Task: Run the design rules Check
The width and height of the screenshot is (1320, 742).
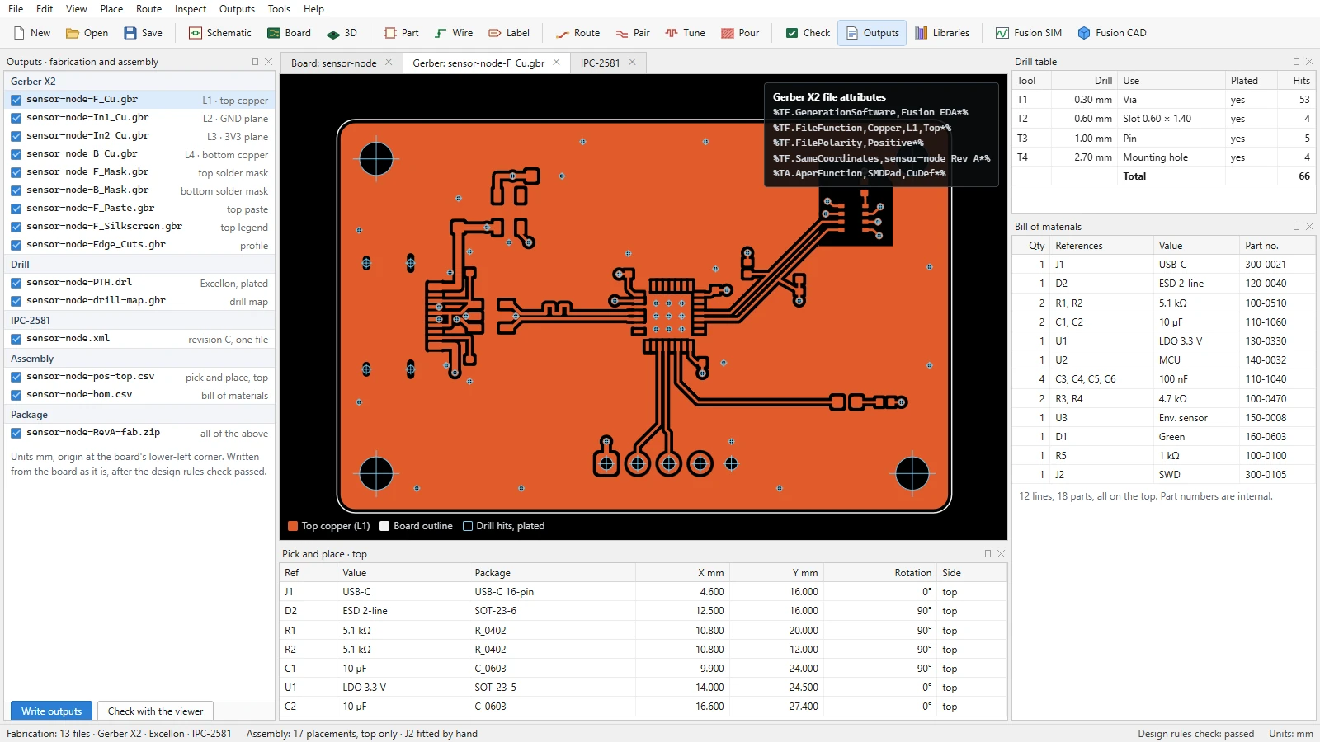Action: point(808,33)
